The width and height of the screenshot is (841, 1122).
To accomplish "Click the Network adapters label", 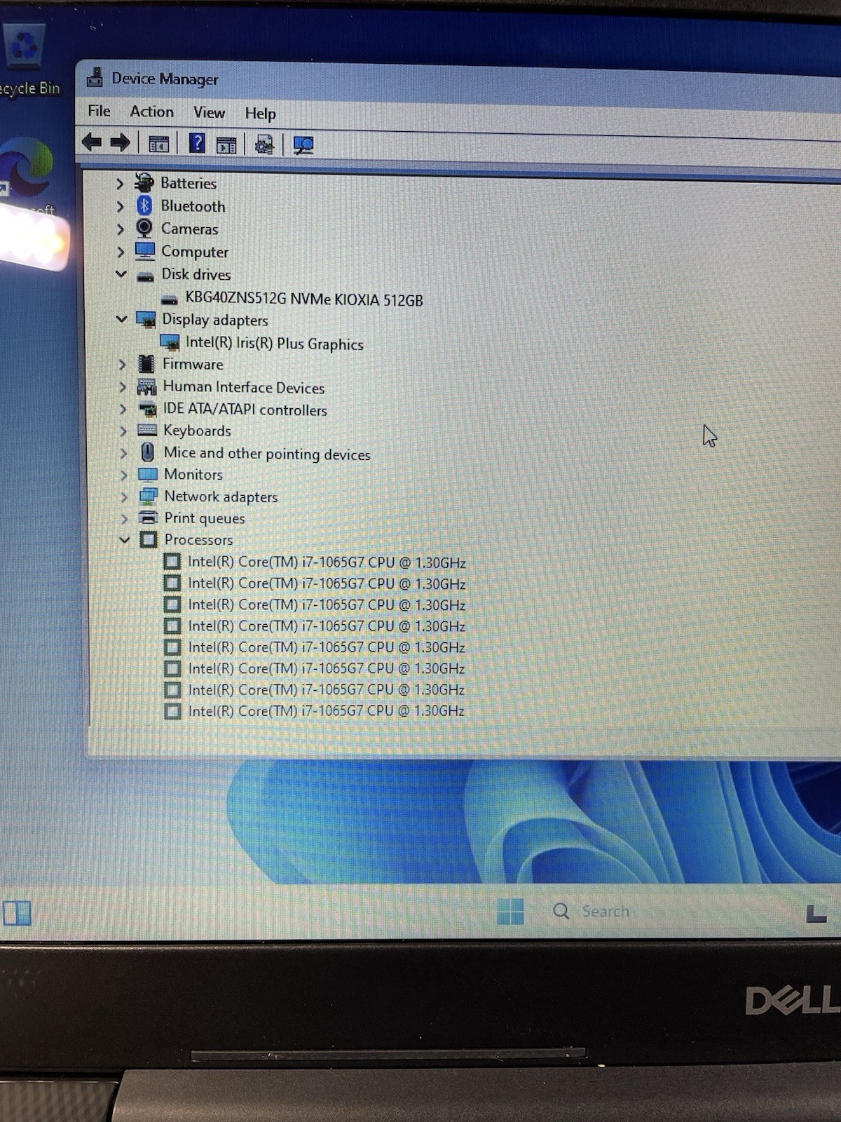I will point(221,496).
